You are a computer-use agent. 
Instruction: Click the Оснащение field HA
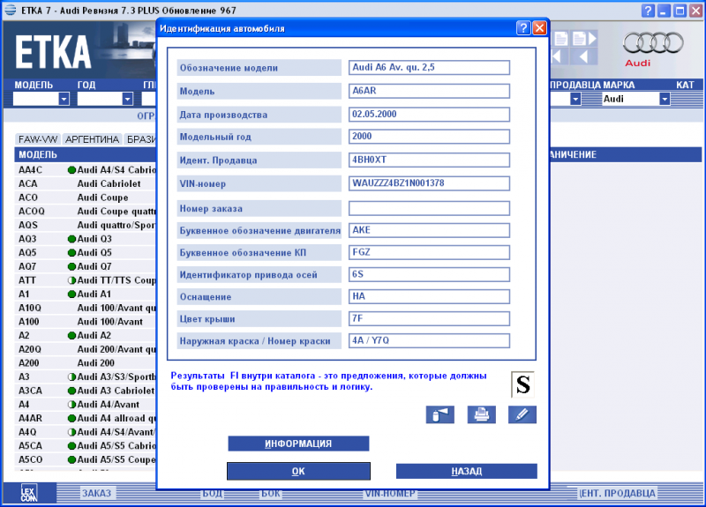coord(429,296)
